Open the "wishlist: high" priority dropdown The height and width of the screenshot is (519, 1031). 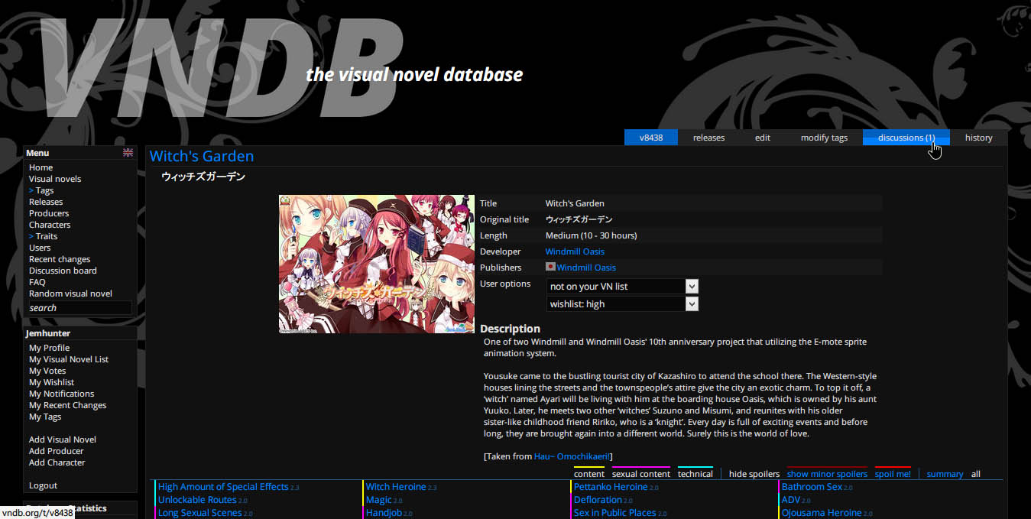[621, 303]
